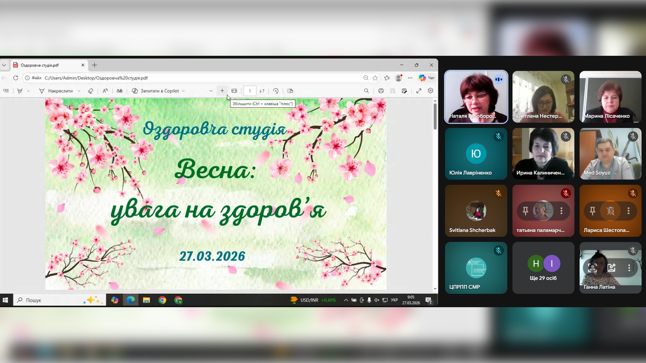
Task: Expand the Ask Copilot dropdown arrow
Action: click(x=183, y=91)
